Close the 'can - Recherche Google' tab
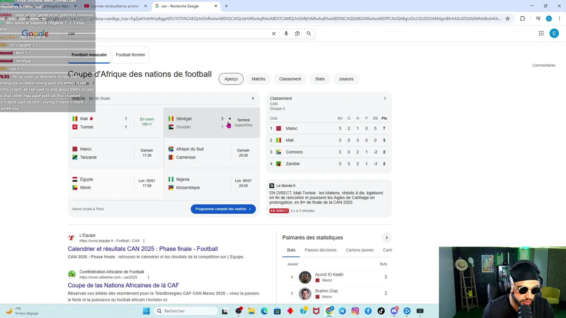Viewport: 566px width, 318px height. (216, 6)
